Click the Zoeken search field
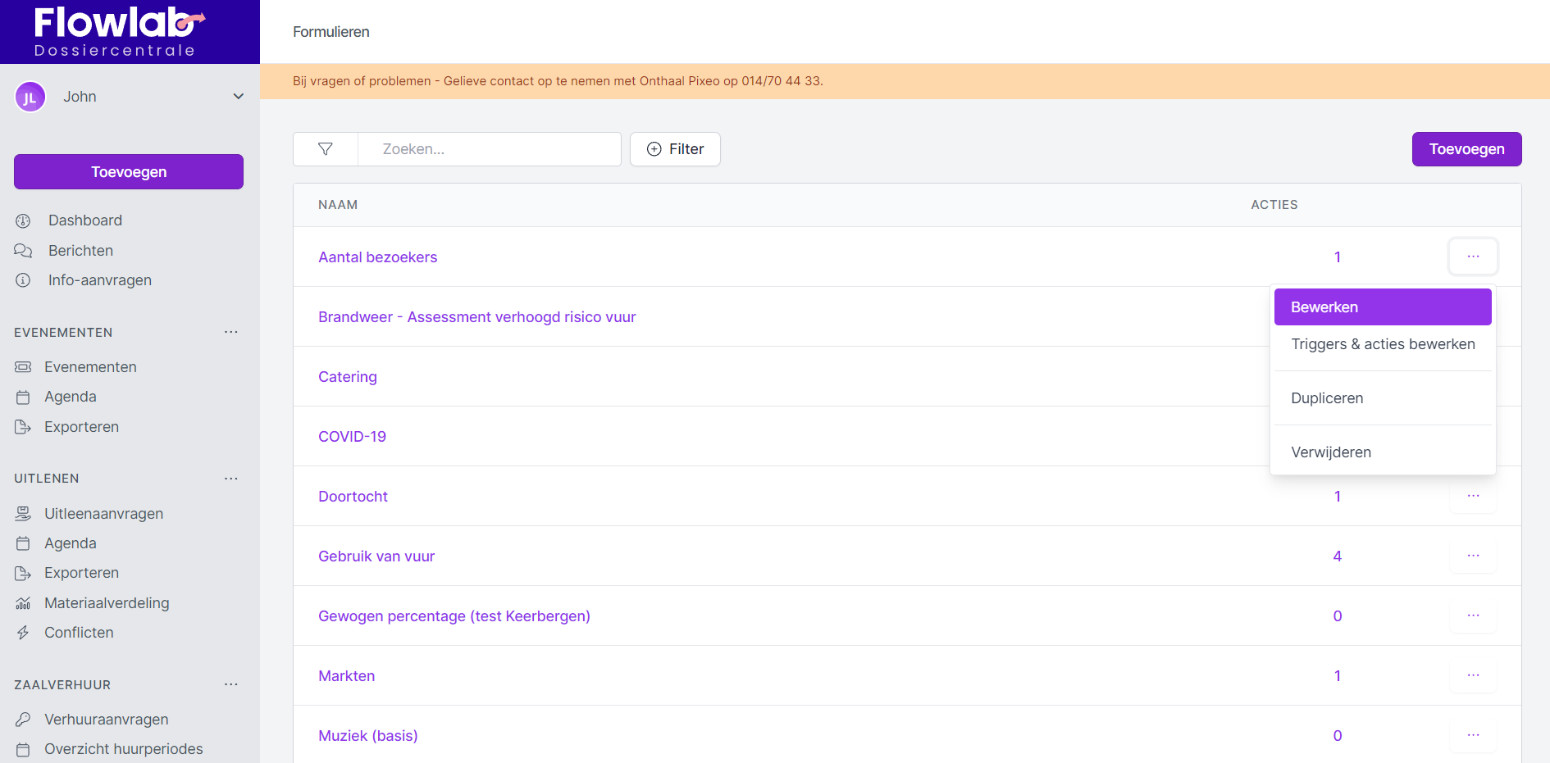Screen dimensions: 1550x763 (489, 149)
